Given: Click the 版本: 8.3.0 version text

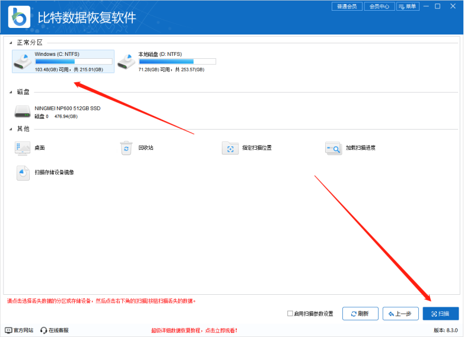Looking at the screenshot, I should (x=446, y=330).
